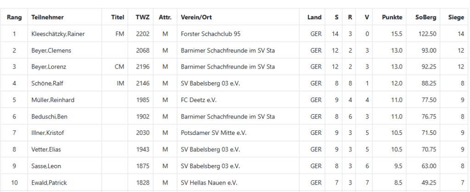Sort by the Teilnehmer column header

48,17
